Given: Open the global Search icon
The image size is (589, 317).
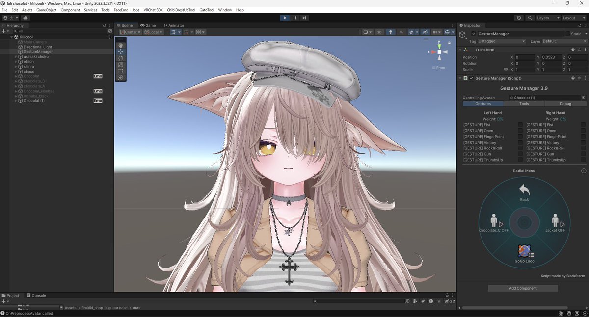Looking at the screenshot, I should [530, 18].
